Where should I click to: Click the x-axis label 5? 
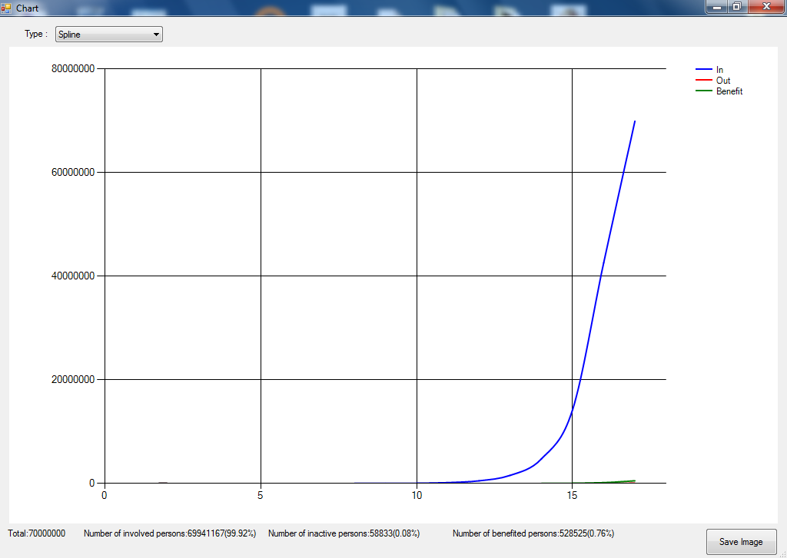click(x=260, y=495)
